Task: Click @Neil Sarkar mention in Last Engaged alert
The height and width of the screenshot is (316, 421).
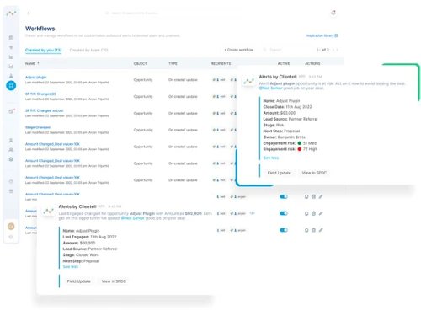Action: pyautogui.click(x=132, y=218)
